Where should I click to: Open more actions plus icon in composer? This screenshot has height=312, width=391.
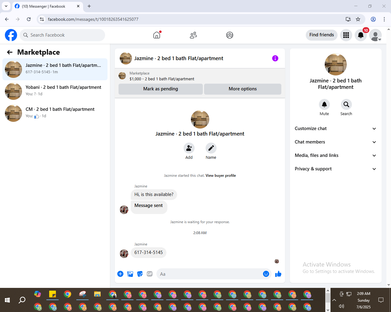tap(120, 274)
